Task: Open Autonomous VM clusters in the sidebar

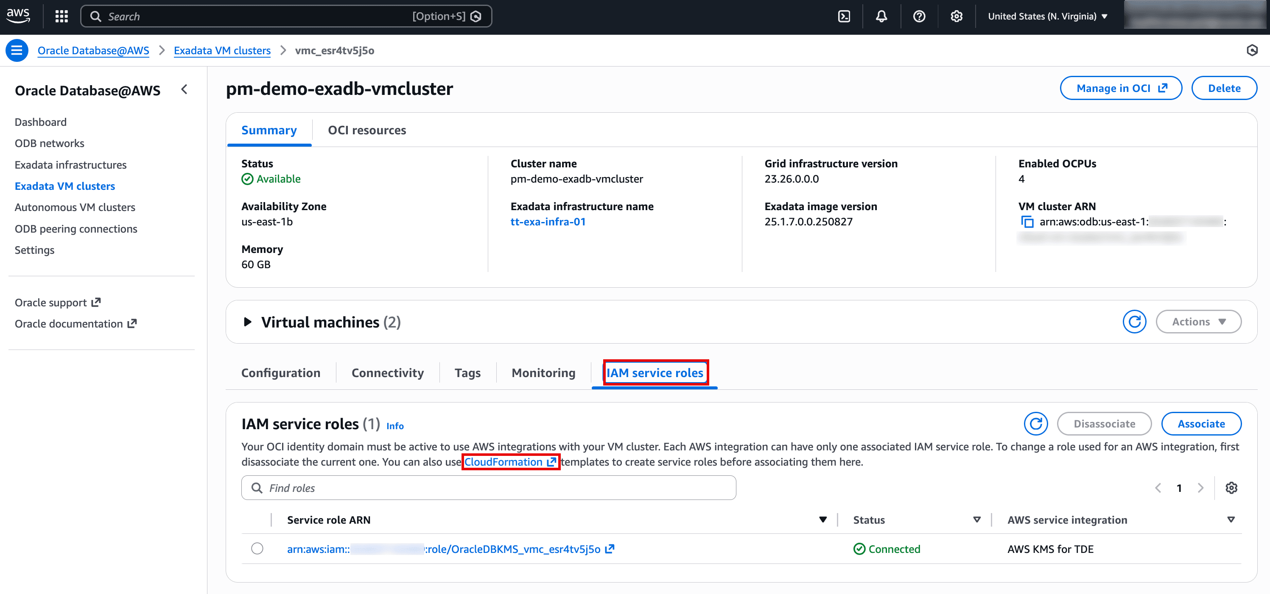Action: point(75,207)
